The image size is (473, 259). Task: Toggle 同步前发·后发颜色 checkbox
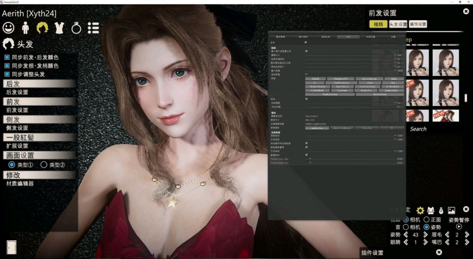[x=7, y=57]
